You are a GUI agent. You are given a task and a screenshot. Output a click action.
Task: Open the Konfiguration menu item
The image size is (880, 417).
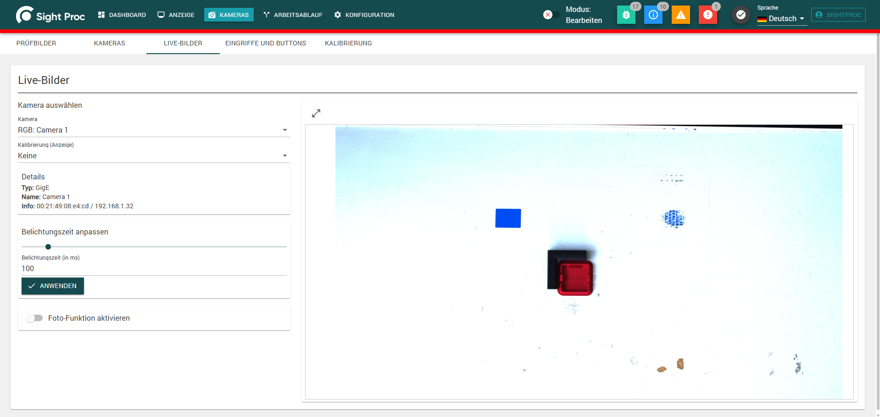[364, 15]
